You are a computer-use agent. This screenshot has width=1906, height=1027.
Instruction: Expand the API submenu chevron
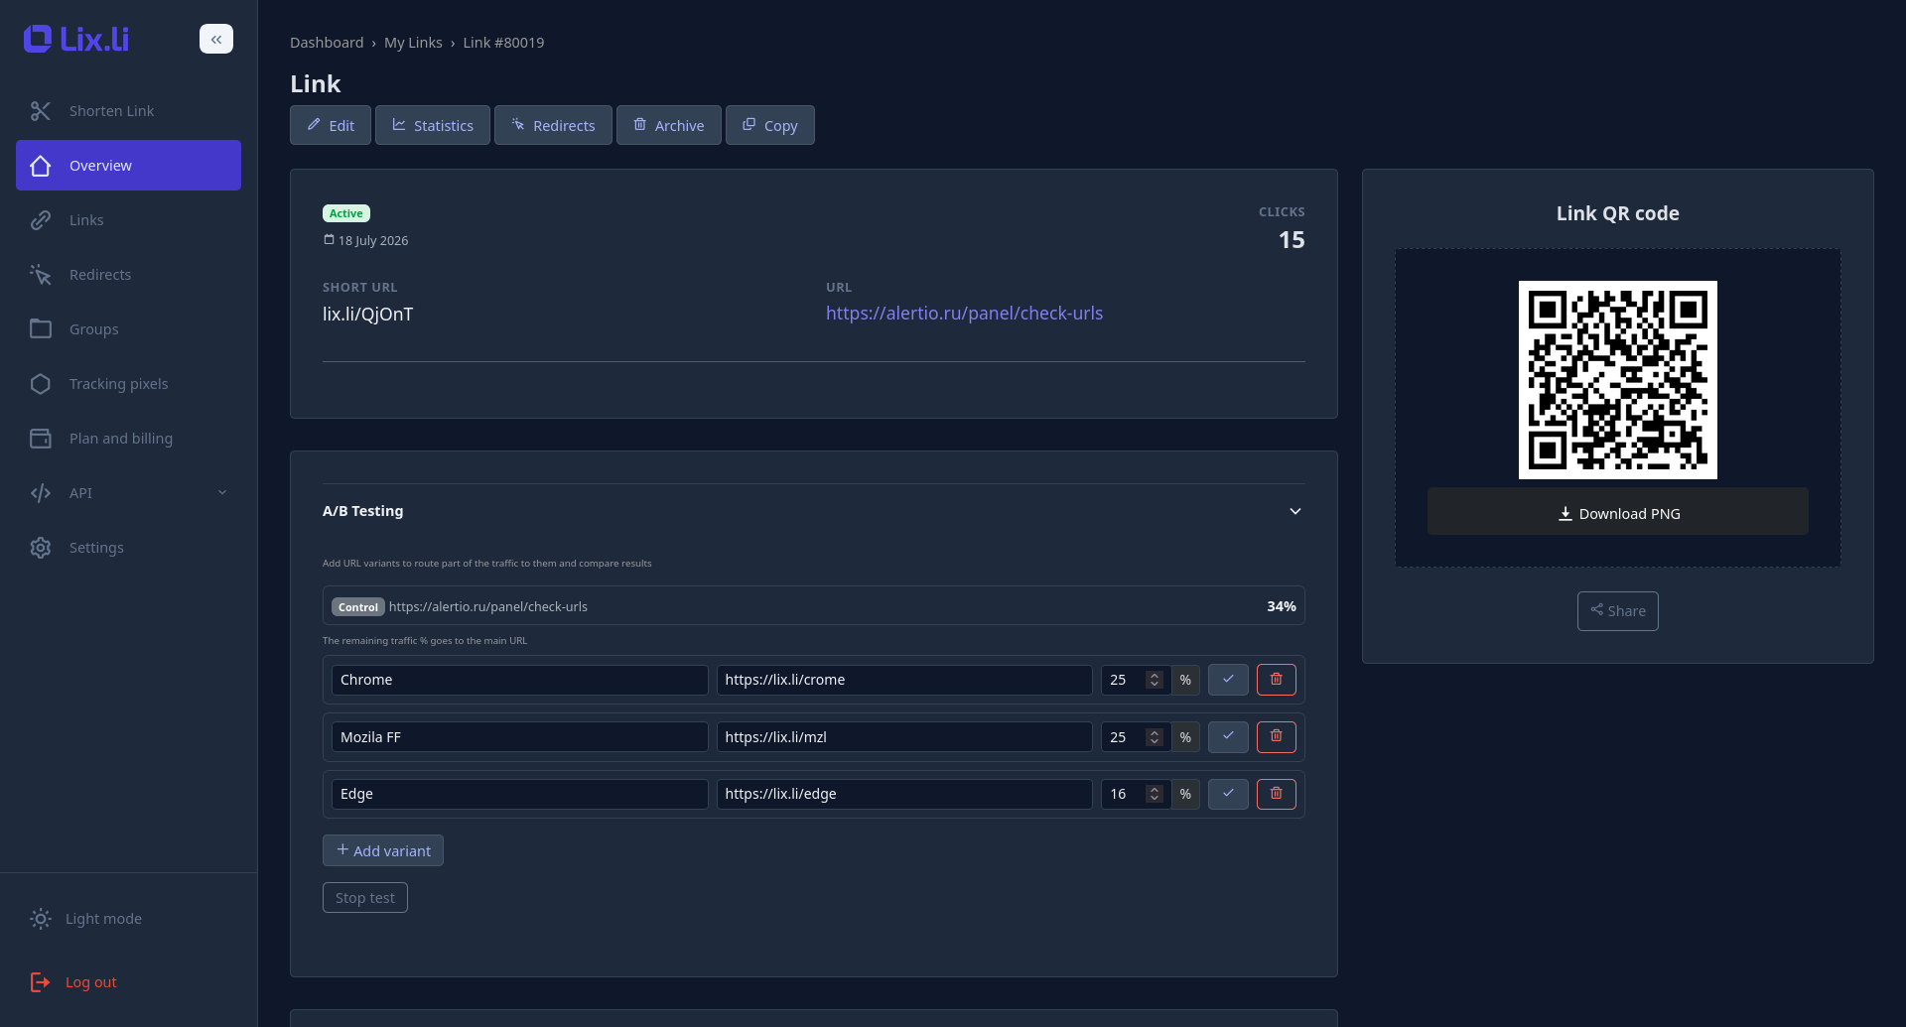[222, 492]
